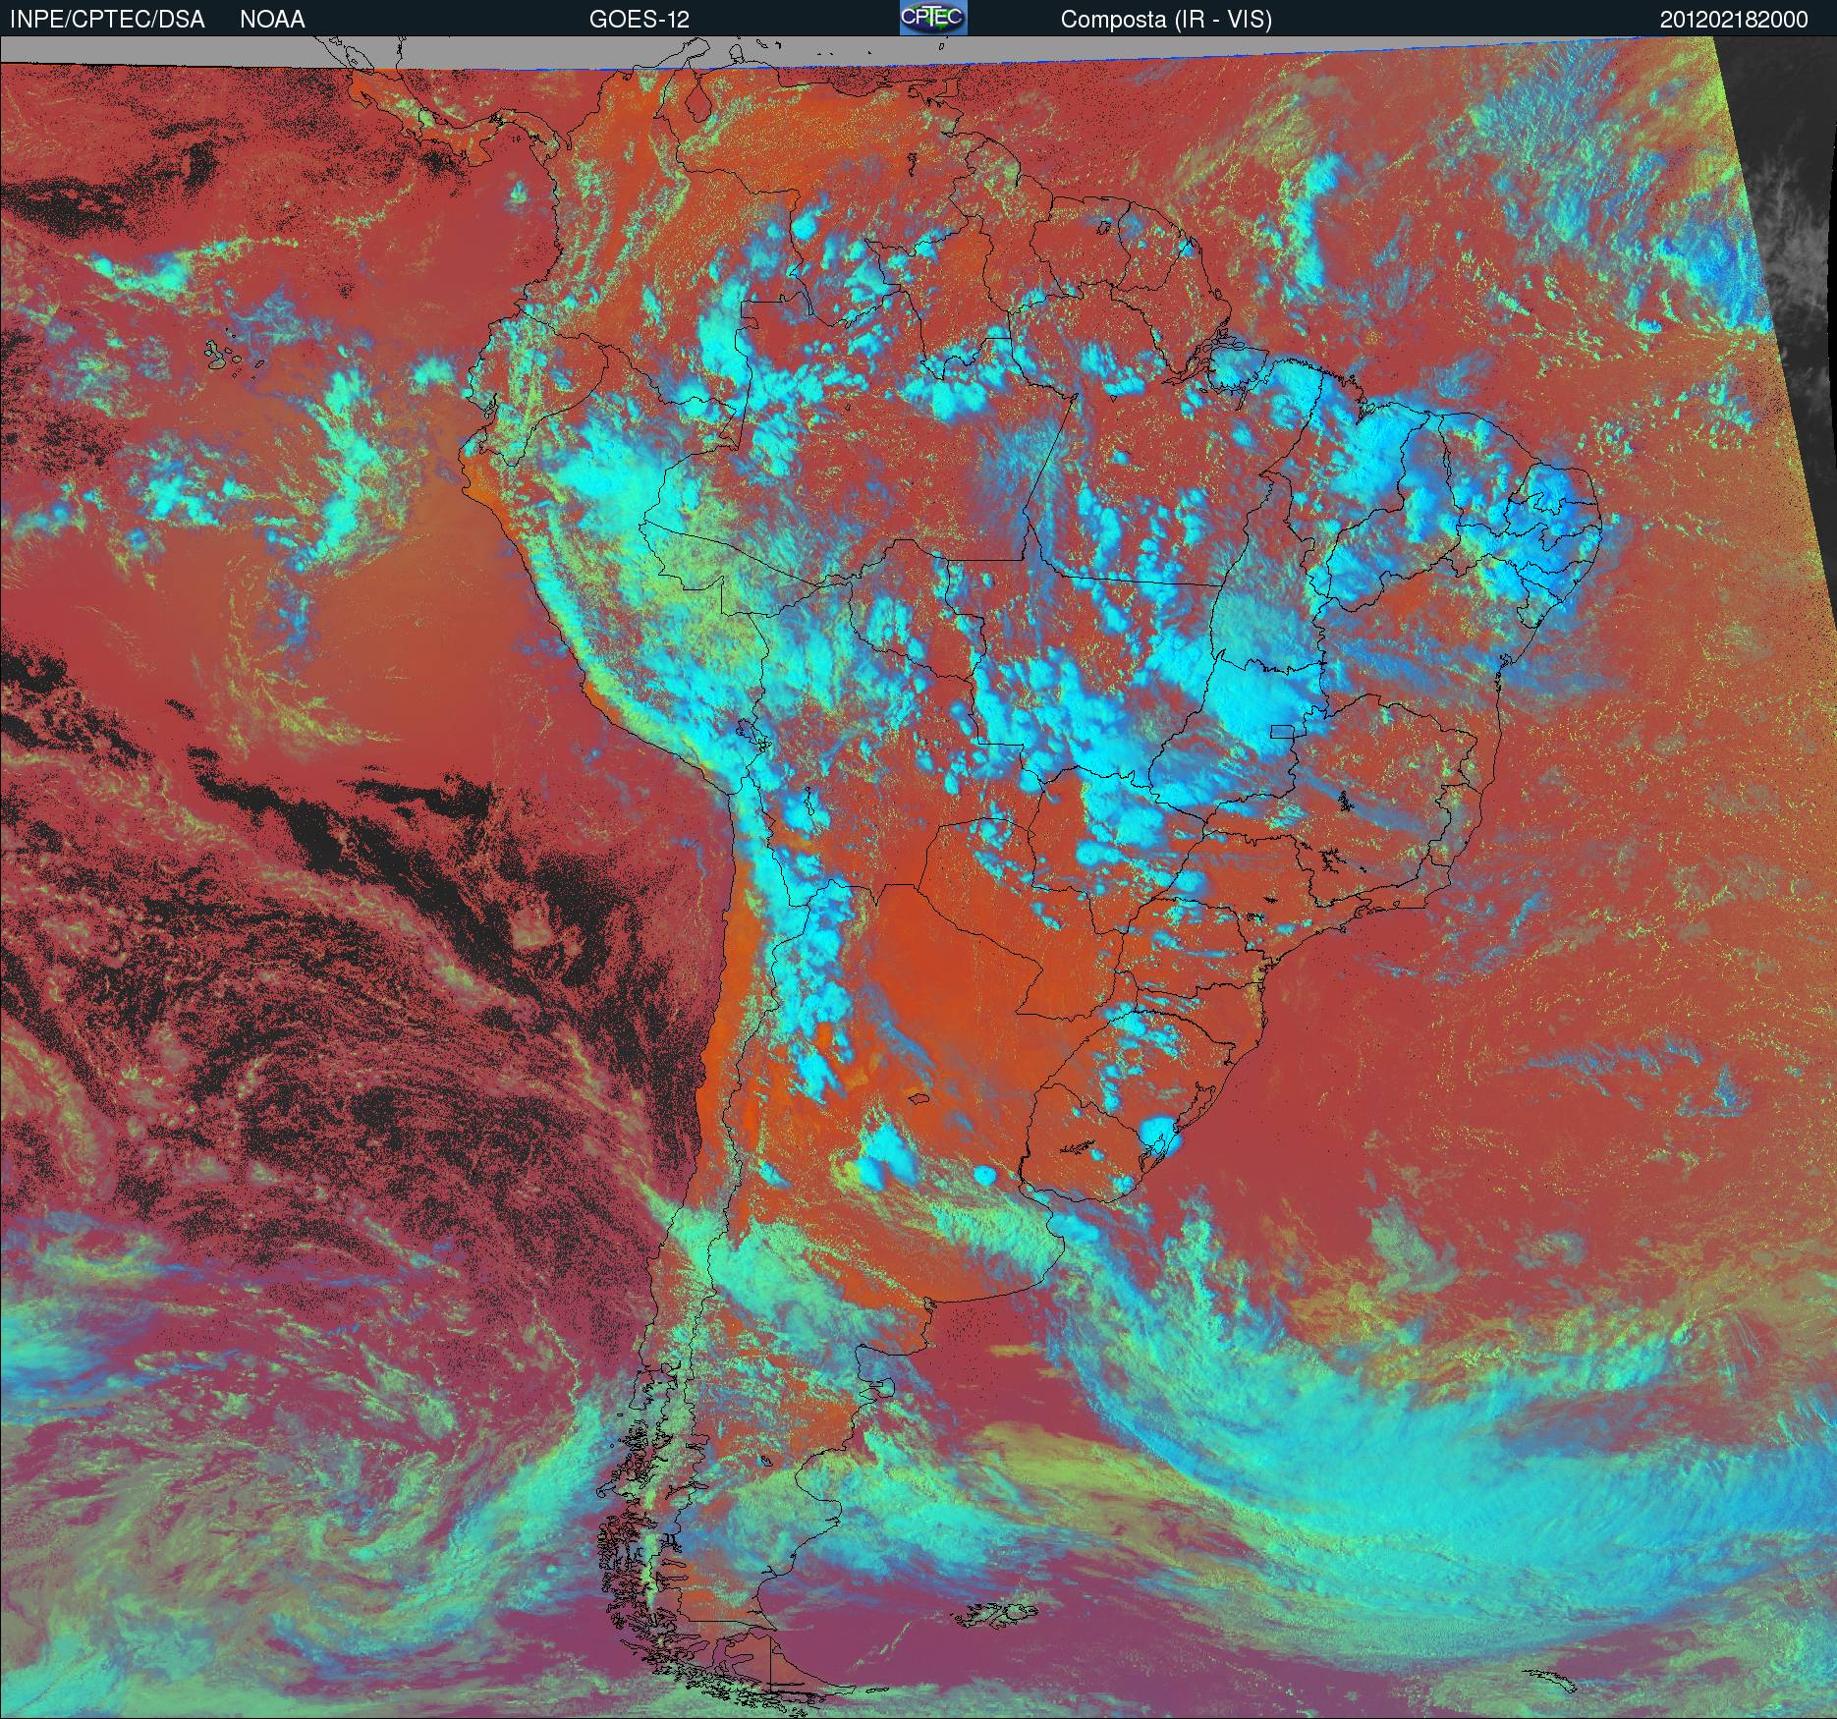The width and height of the screenshot is (1837, 1719).
Task: Select the GOES-12 satellite label
Action: click(x=640, y=20)
